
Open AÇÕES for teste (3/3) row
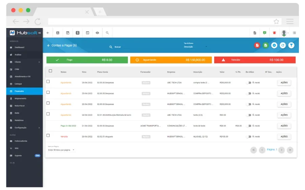coord(284,115)
